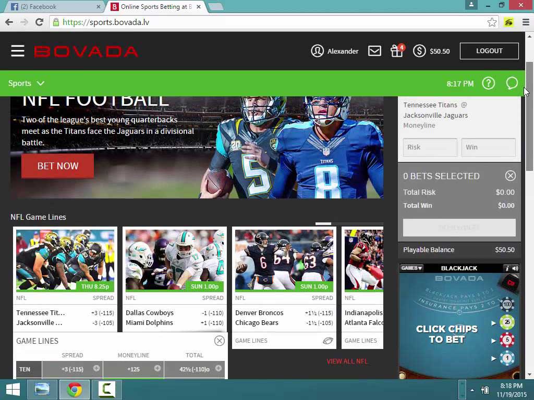
Task: Open the live chat bubble icon
Action: tap(512, 83)
